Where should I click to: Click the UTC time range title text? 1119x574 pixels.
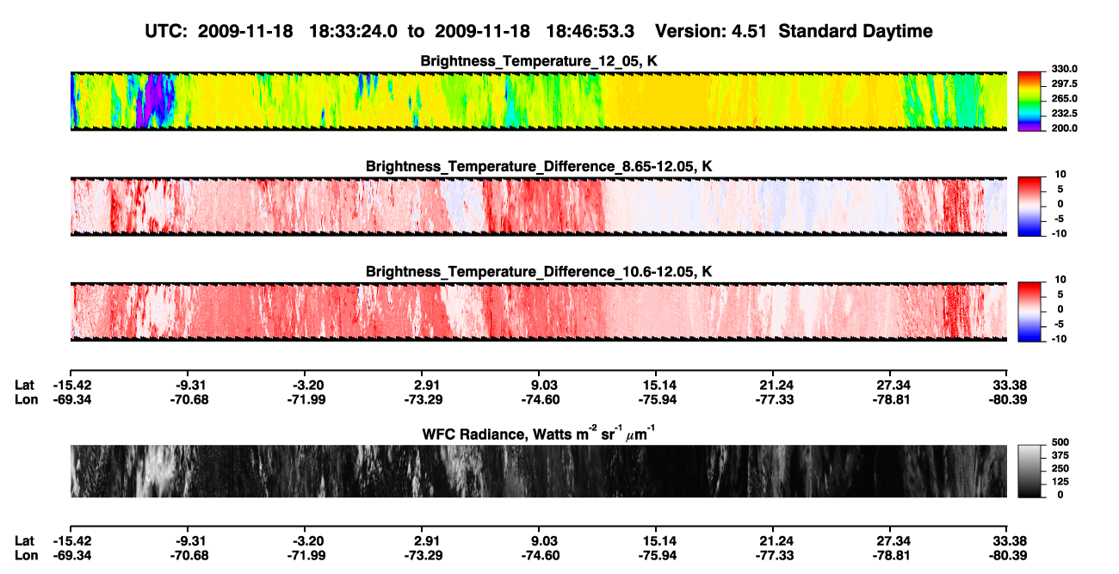point(539,31)
